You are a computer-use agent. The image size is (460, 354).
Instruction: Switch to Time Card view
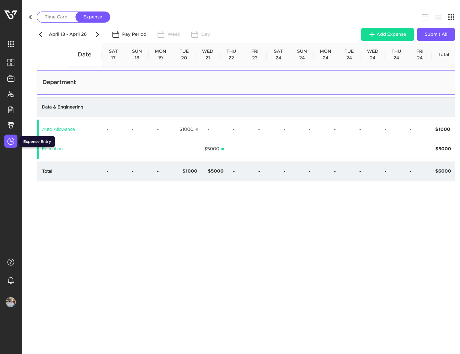click(x=56, y=17)
